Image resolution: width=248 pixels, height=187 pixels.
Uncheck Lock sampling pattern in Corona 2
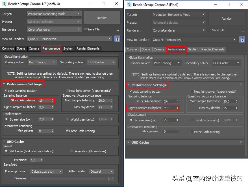[x=131, y=91]
